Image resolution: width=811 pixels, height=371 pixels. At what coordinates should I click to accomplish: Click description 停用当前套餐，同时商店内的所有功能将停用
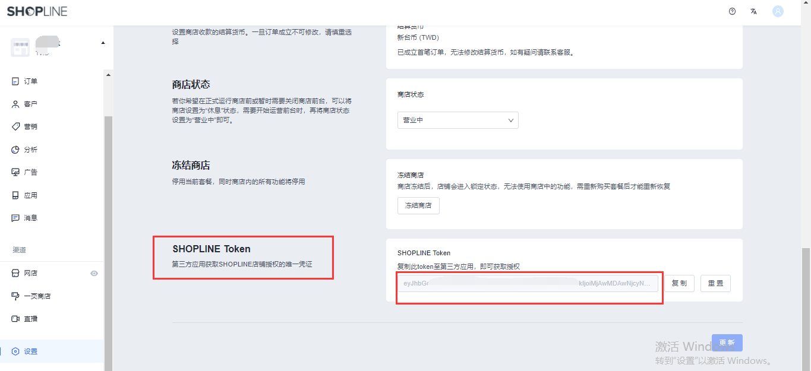238,182
